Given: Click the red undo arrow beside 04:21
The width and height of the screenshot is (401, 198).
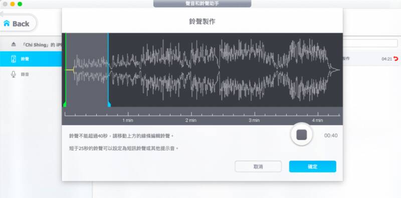Looking at the screenshot, I should (396, 58).
